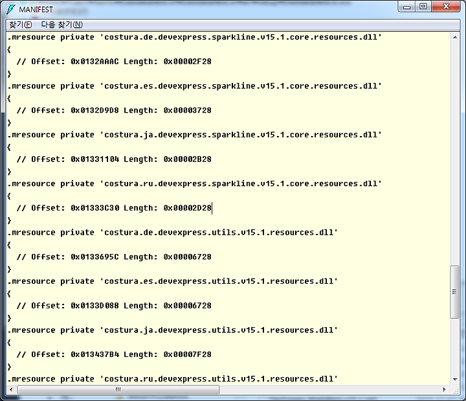Click the length value 0x00002D28
Screen dimensions: 466x401
click(188, 208)
